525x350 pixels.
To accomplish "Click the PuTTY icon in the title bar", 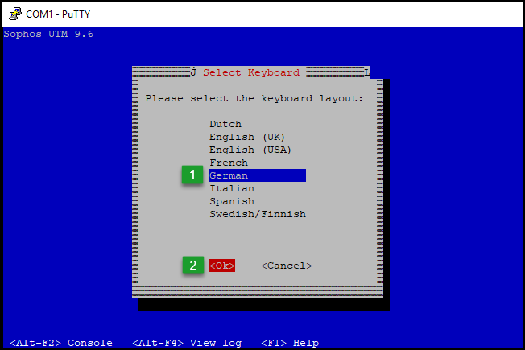I will click(x=14, y=14).
